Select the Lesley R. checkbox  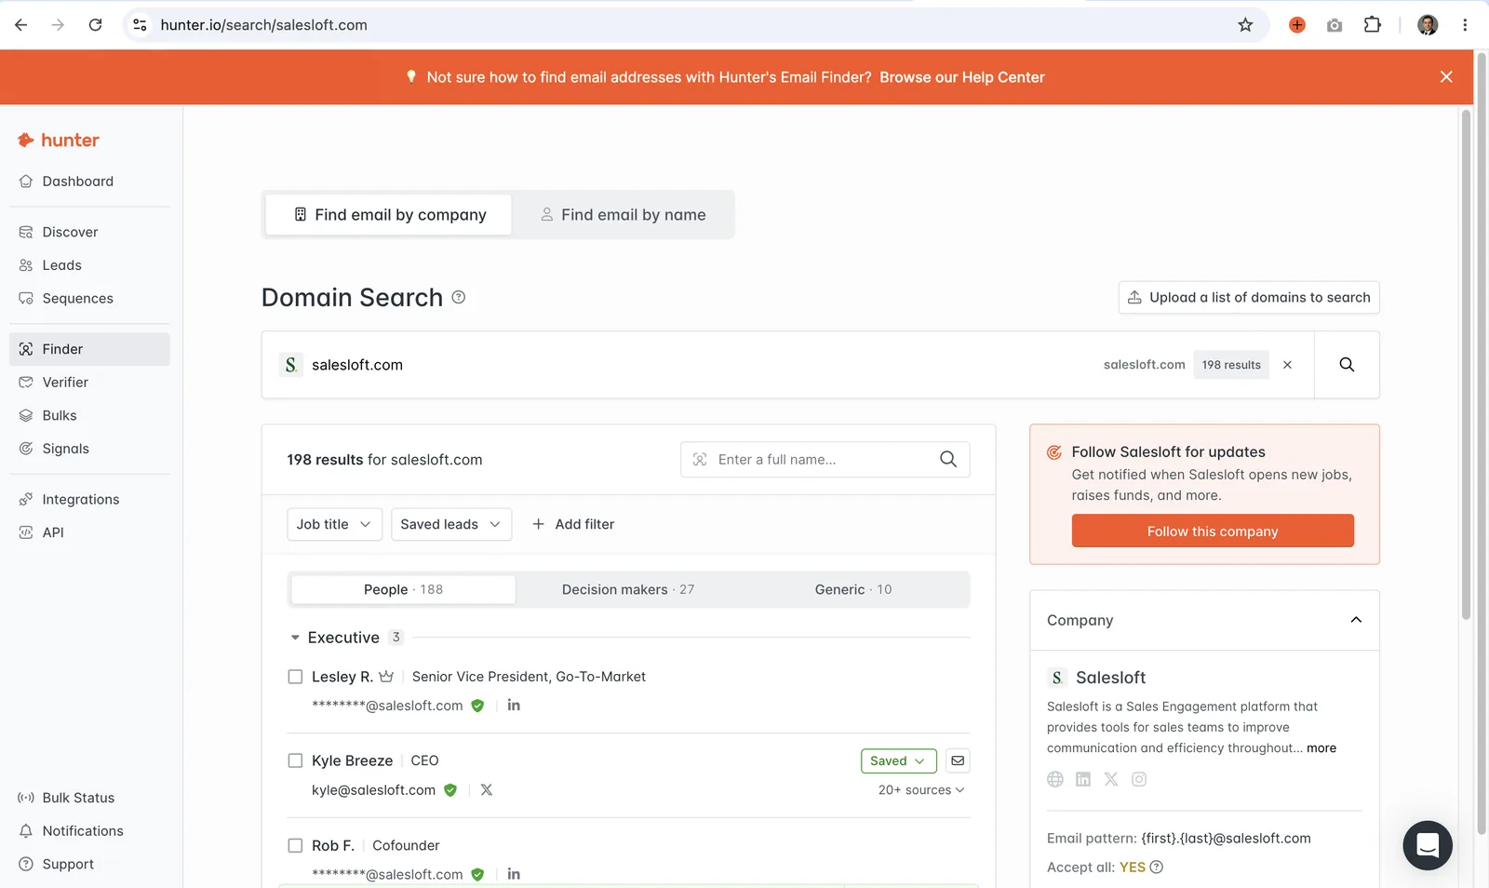tap(295, 677)
